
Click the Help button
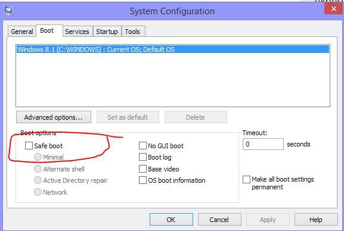point(316,219)
